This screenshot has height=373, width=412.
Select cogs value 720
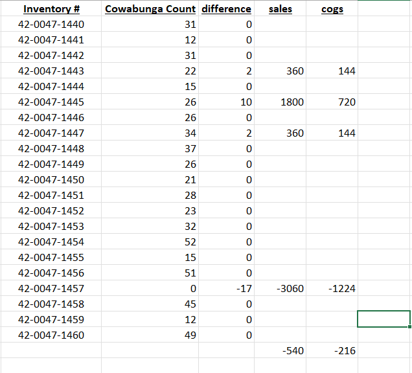point(332,102)
